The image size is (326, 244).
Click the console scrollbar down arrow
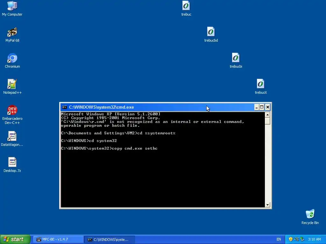267,205
